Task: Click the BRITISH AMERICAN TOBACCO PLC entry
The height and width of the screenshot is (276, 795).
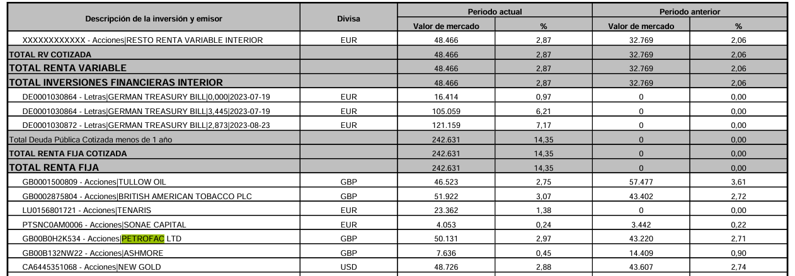Action: pyautogui.click(x=137, y=197)
